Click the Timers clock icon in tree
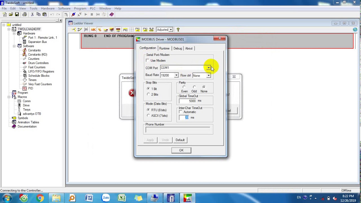This screenshot has height=203, width=361. pos(25,80)
